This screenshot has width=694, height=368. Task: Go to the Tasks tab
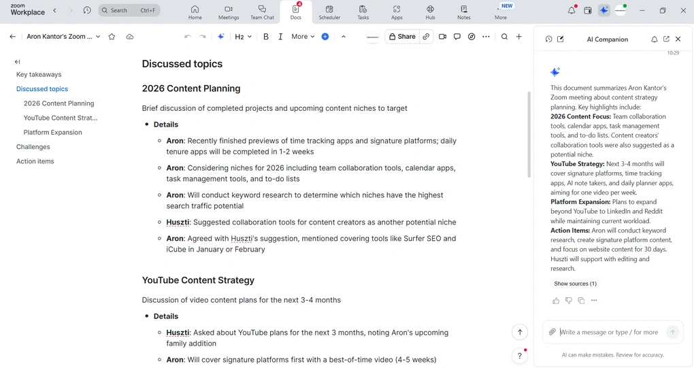tap(363, 12)
